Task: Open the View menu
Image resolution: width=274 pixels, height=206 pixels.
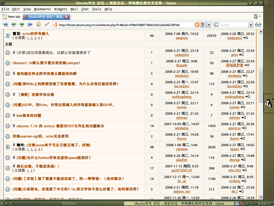Action: click(x=27, y=9)
